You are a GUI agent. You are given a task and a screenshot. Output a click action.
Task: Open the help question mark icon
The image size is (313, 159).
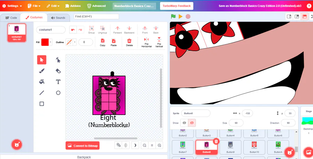click(309, 6)
